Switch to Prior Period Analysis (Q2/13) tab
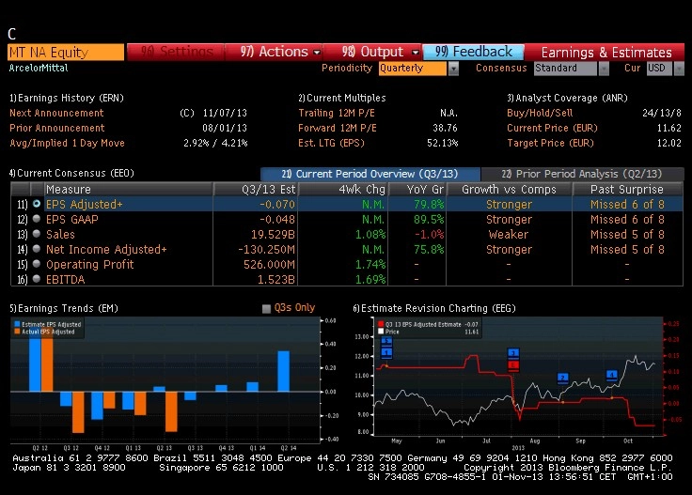 pos(582,174)
